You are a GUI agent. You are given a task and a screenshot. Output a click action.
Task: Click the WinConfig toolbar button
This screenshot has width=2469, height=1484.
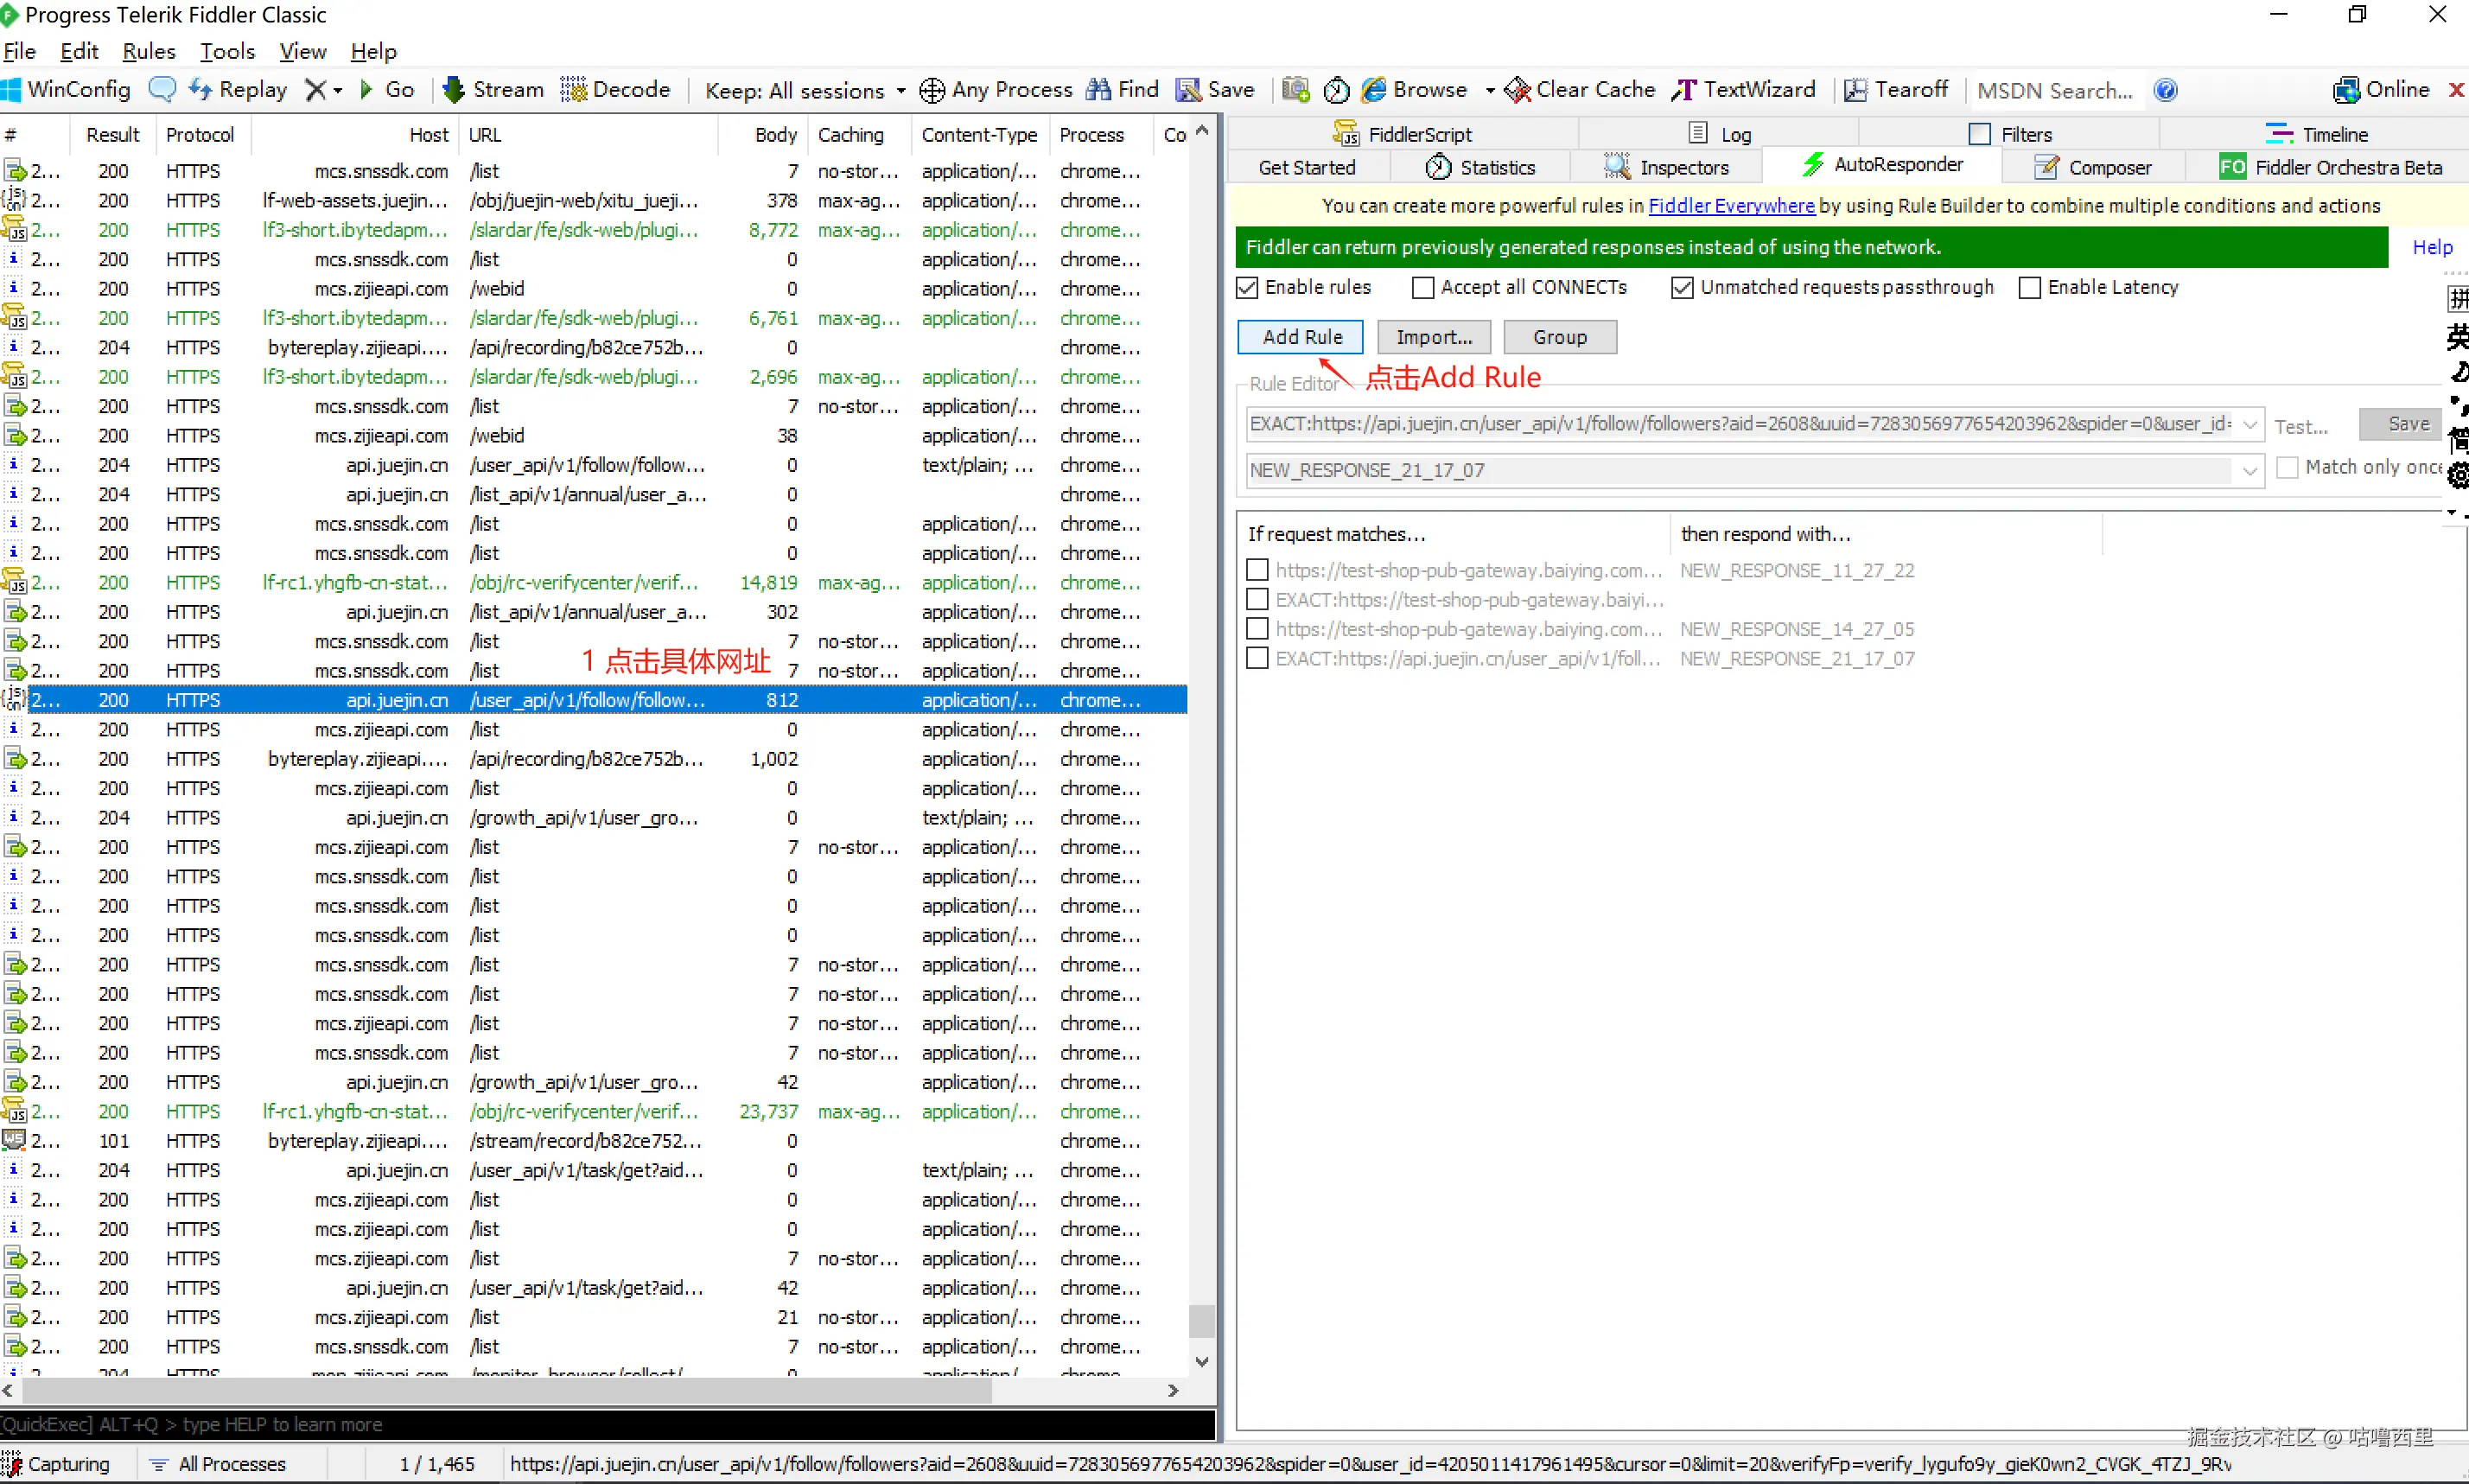coord(66,90)
